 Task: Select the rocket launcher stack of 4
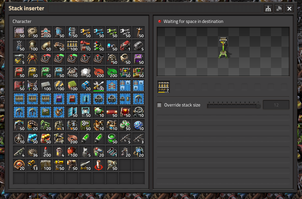pos(19,152)
